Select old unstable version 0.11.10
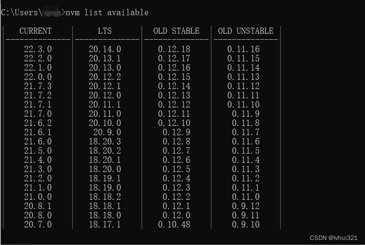 coord(243,104)
